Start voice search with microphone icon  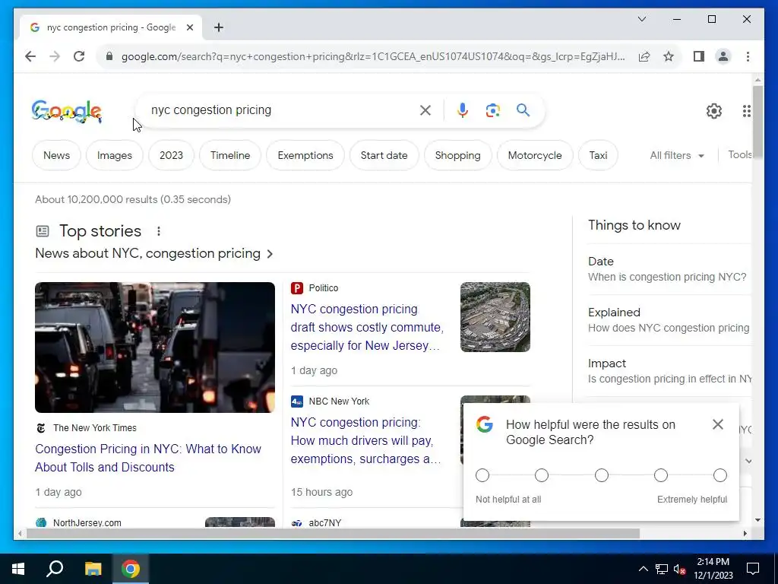point(463,110)
